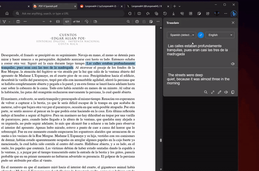
Task: Click the "of 764" page count text
Action: click(76, 22)
